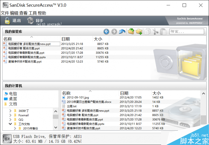Click the 2012-09-101.jpg image file icon
The image size is (209, 145).
(64, 97)
